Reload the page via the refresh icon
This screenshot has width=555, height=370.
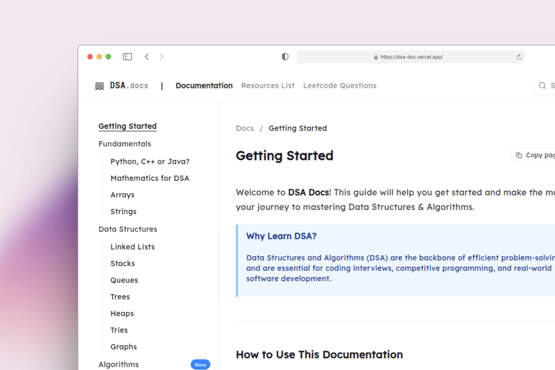click(x=519, y=57)
